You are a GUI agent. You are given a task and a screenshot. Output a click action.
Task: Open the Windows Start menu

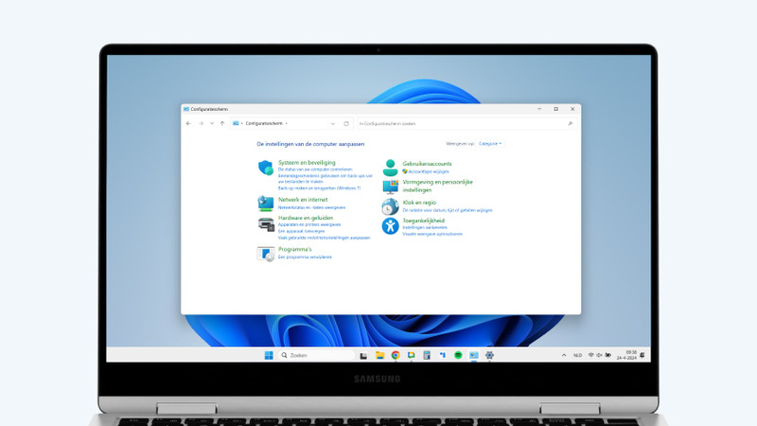(x=269, y=355)
